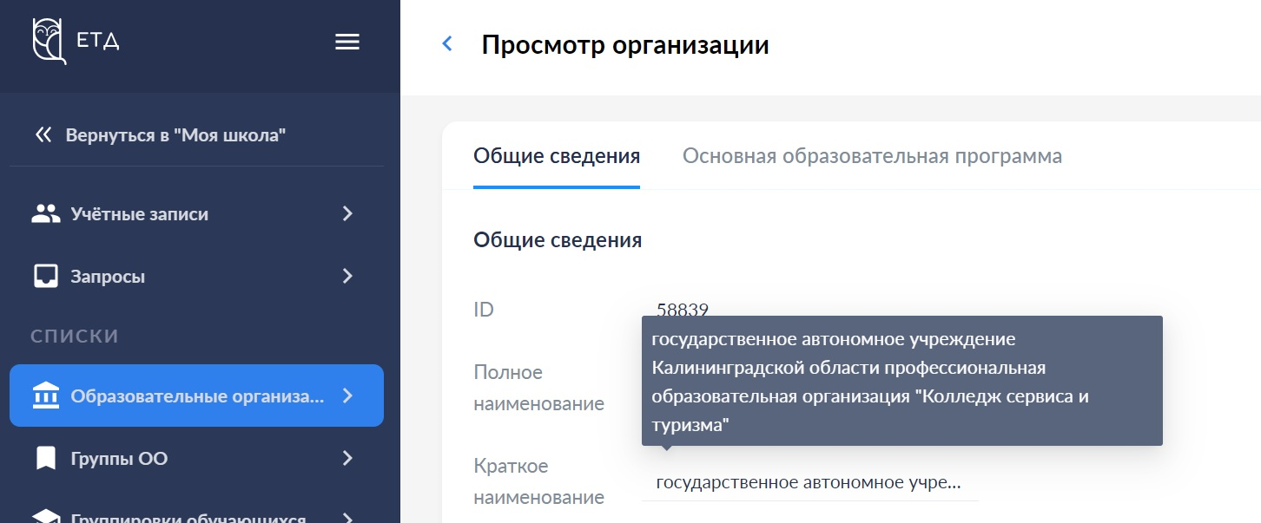The height and width of the screenshot is (523, 1261).
Task: Click the bookmark icon next to Группы ОО
Action: [x=45, y=459]
